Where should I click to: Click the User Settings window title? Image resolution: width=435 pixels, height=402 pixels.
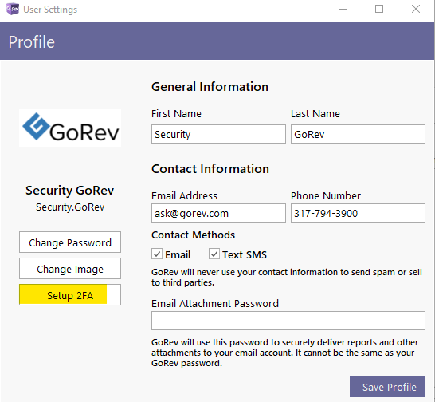[x=50, y=10]
